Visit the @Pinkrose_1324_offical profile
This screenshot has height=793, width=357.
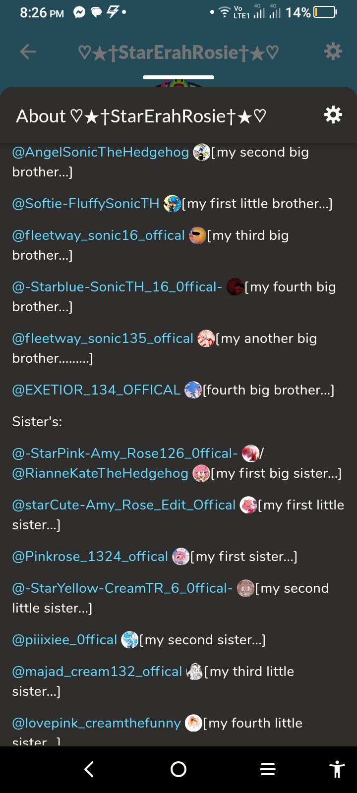(x=90, y=557)
